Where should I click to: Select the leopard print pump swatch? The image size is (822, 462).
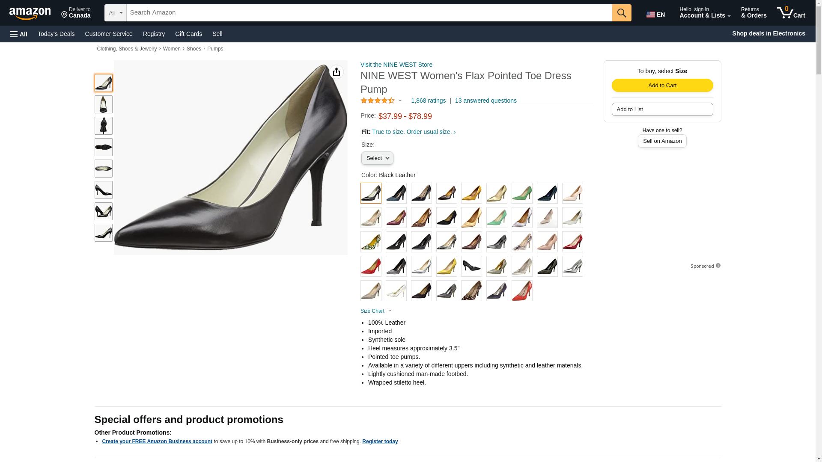(x=471, y=291)
